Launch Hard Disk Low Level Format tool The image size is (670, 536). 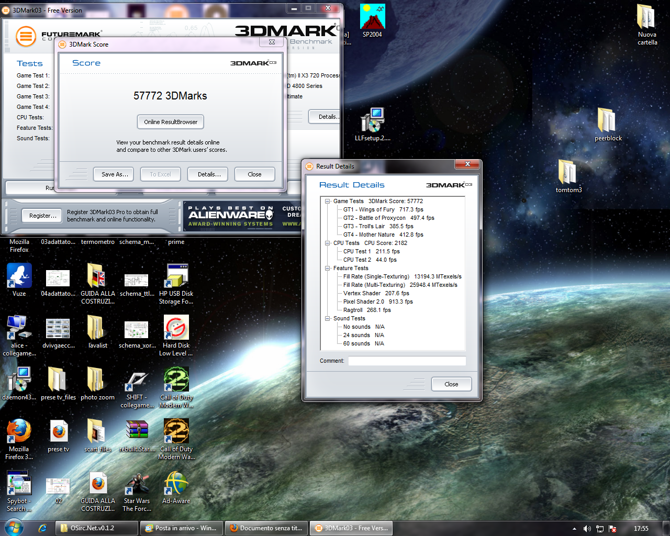click(x=176, y=335)
